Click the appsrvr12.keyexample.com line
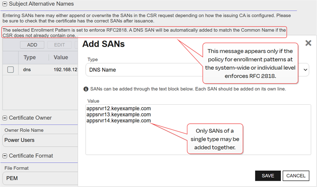This screenshot has height=187, width=317. [118, 109]
